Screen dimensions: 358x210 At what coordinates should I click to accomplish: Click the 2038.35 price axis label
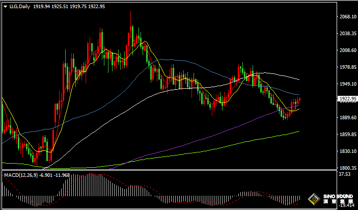point(348,34)
